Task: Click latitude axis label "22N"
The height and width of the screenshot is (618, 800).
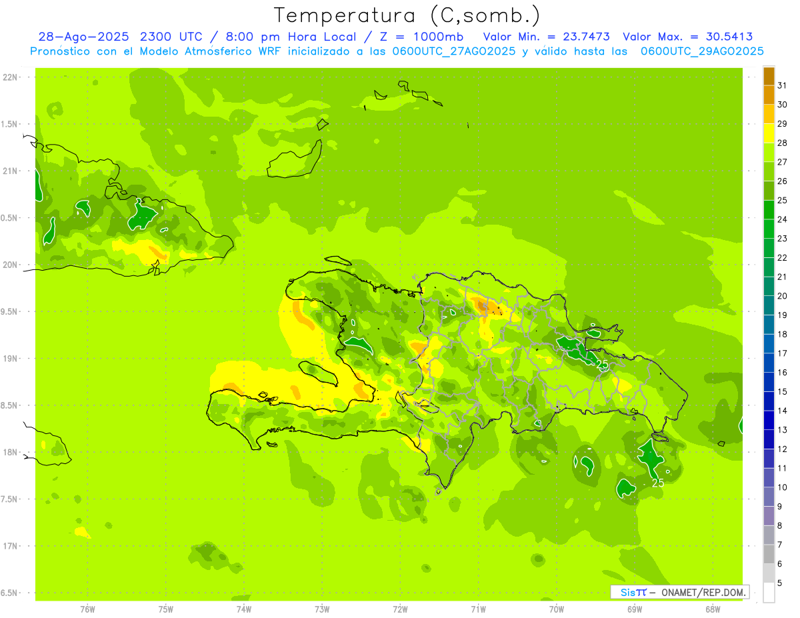Action: click(11, 77)
